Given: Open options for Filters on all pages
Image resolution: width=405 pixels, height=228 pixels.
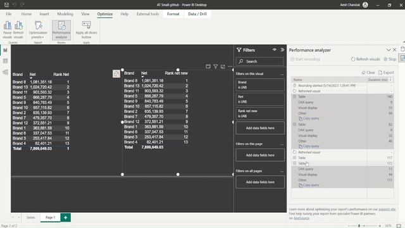Looking at the screenshot, I should pyautogui.click(x=282, y=172).
